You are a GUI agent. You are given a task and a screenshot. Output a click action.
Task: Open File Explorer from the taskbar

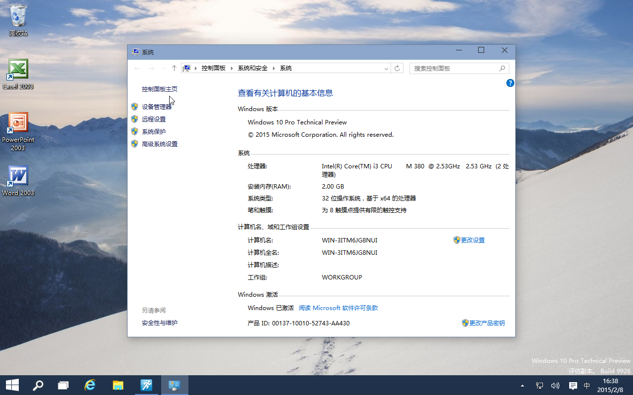[118, 385]
